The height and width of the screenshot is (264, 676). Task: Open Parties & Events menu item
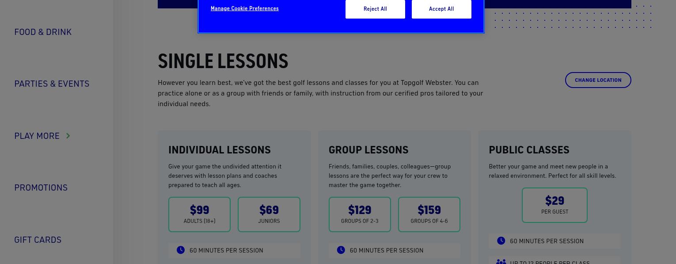(52, 84)
